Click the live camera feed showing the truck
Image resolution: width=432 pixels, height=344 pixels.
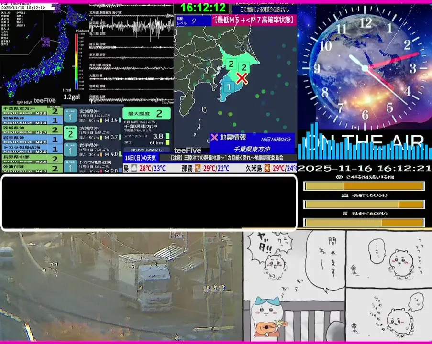tap(121, 286)
